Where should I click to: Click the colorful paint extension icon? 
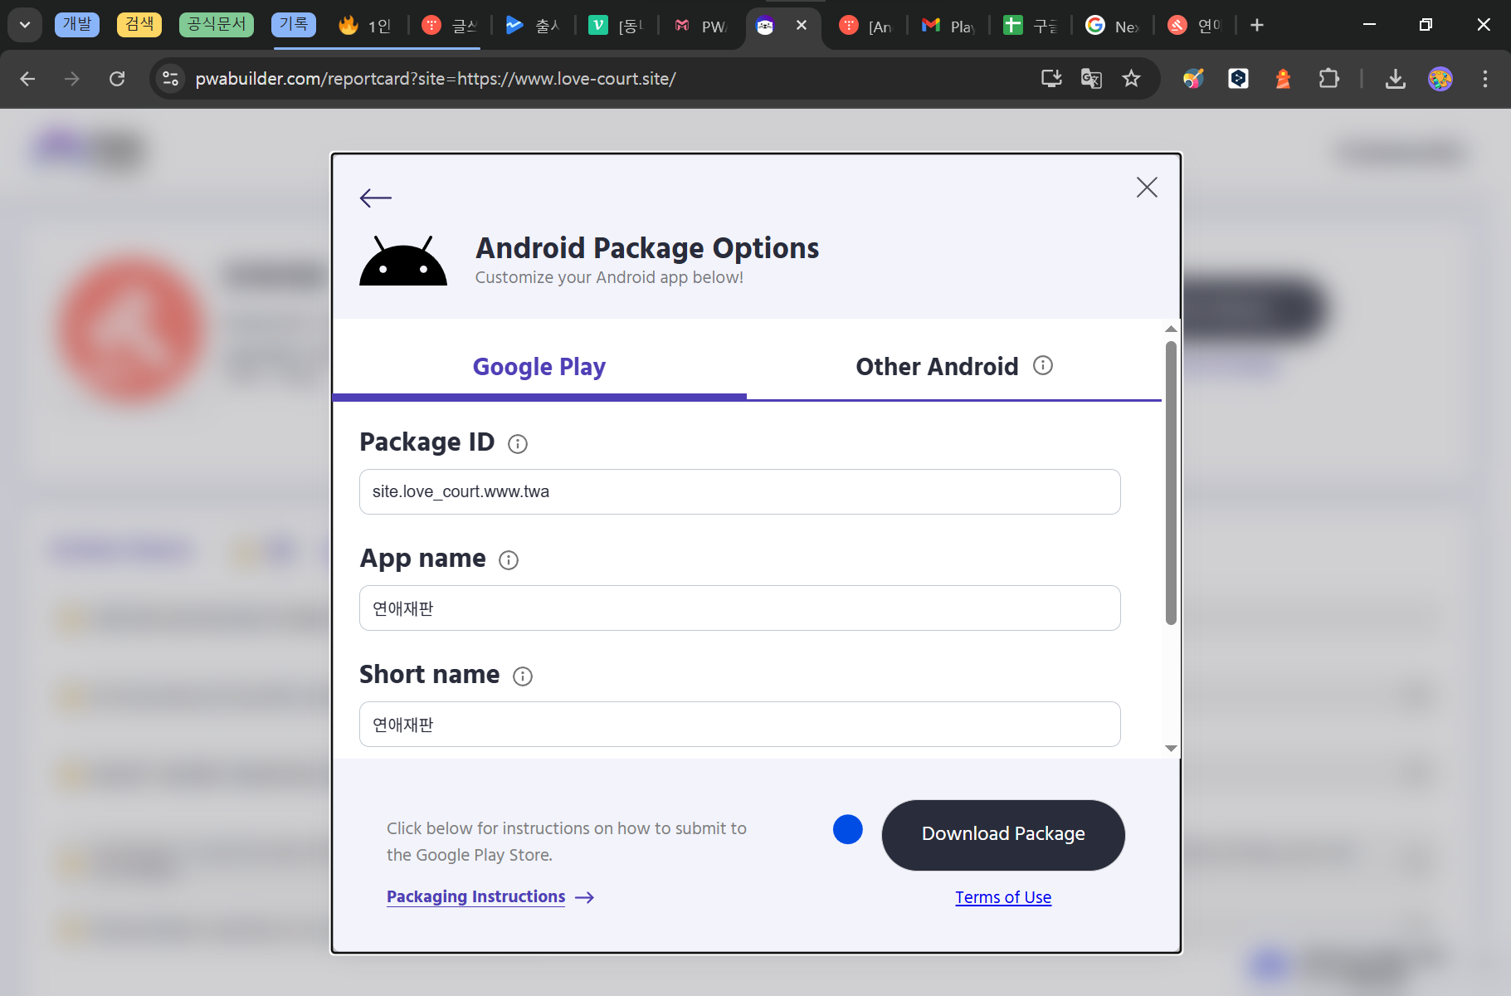(x=1193, y=79)
